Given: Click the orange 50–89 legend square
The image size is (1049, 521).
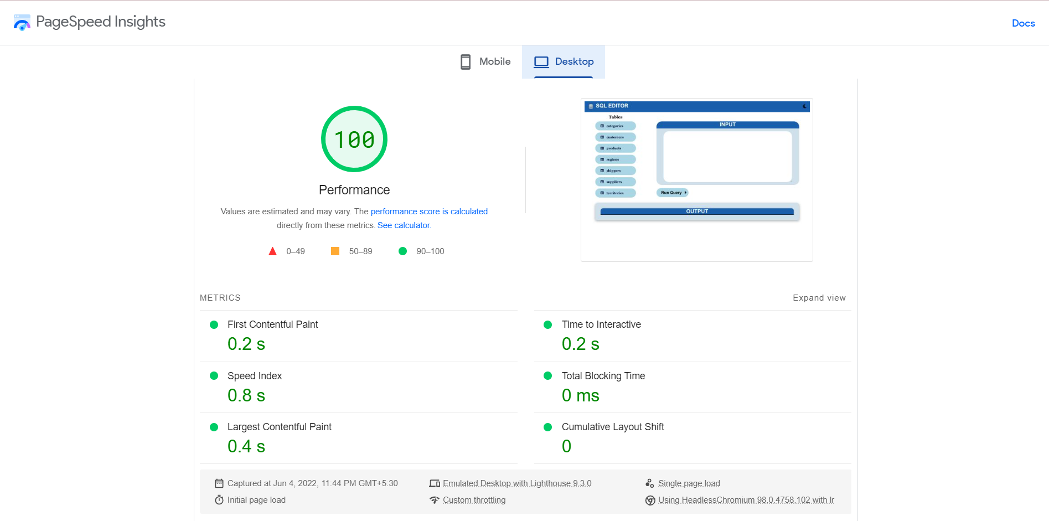Looking at the screenshot, I should click(335, 251).
